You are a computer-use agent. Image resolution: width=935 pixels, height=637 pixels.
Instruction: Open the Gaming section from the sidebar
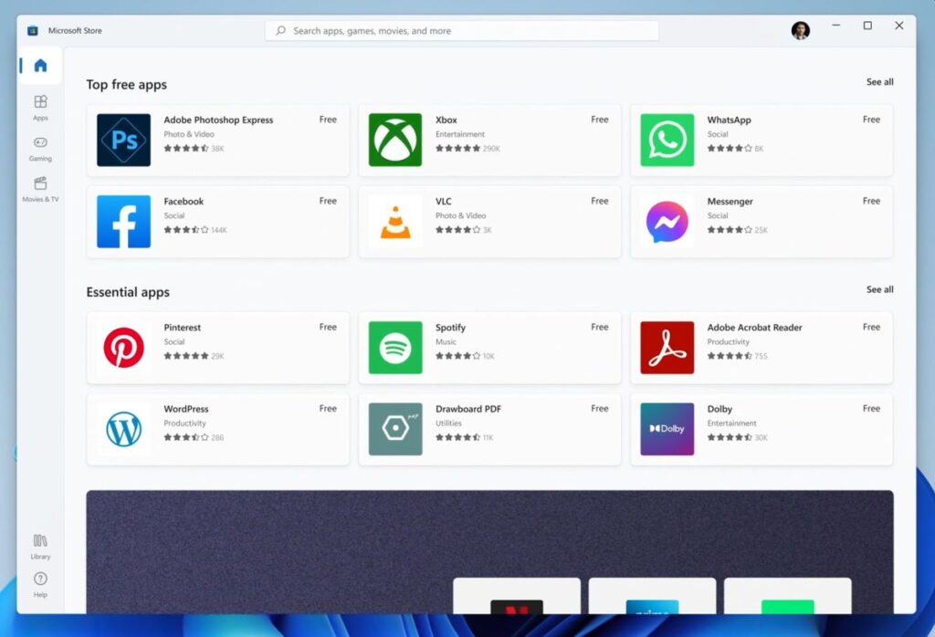tap(39, 149)
